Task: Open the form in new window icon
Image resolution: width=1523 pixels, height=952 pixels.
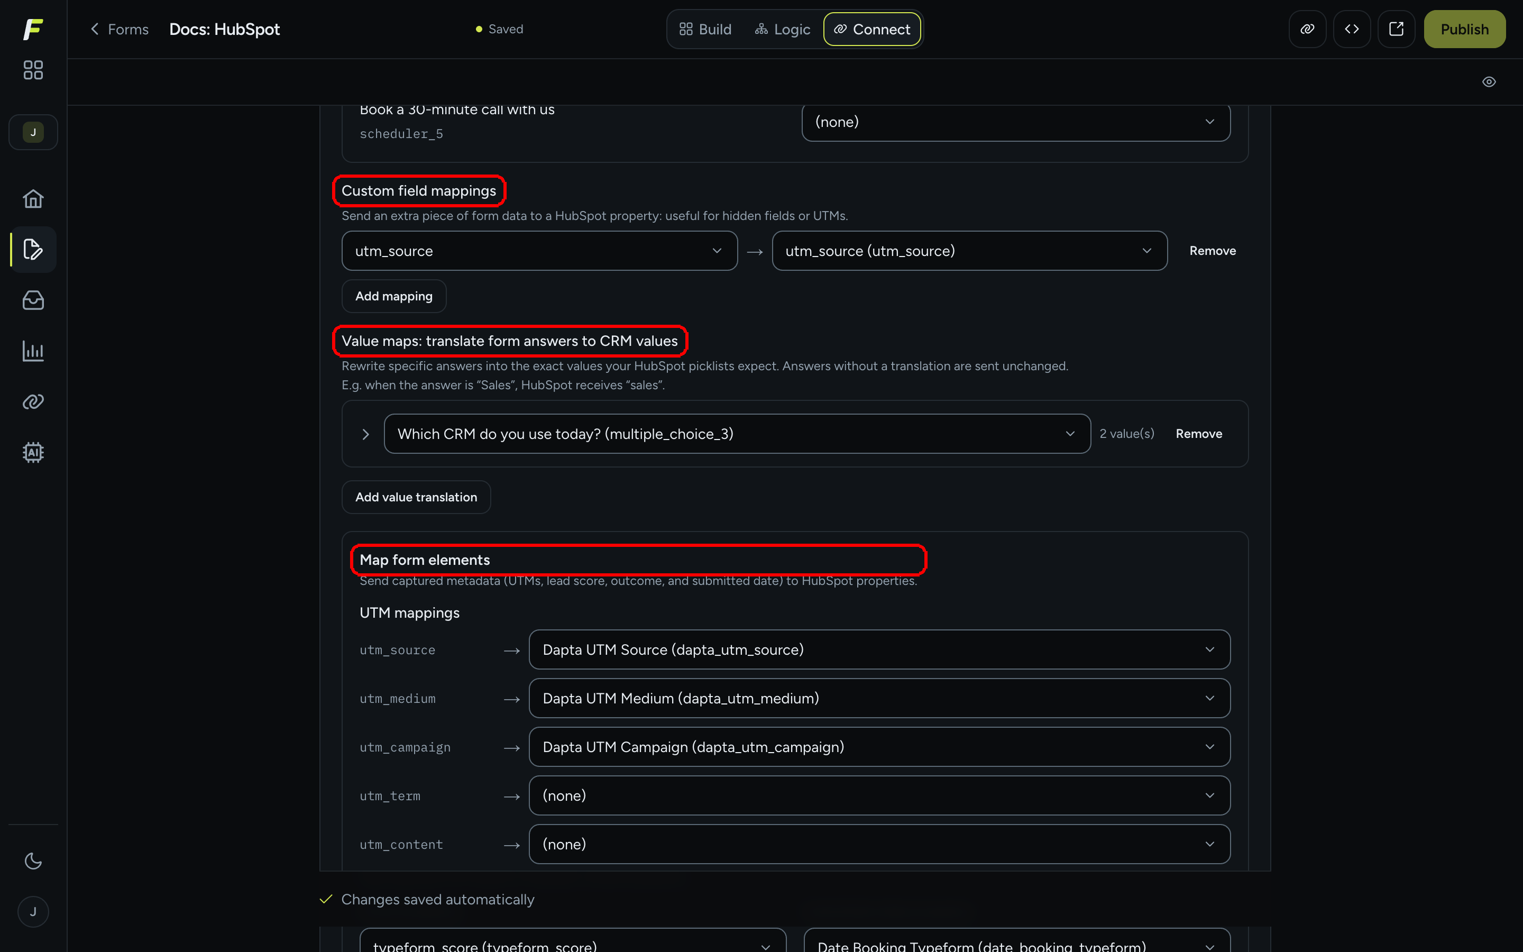Action: (1397, 29)
